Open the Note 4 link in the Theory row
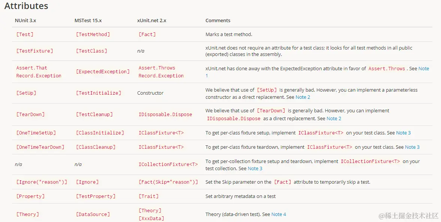This screenshot has width=441, height=222. (x=279, y=214)
